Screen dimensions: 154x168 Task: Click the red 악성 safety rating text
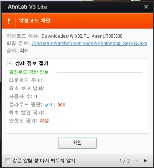point(44,121)
